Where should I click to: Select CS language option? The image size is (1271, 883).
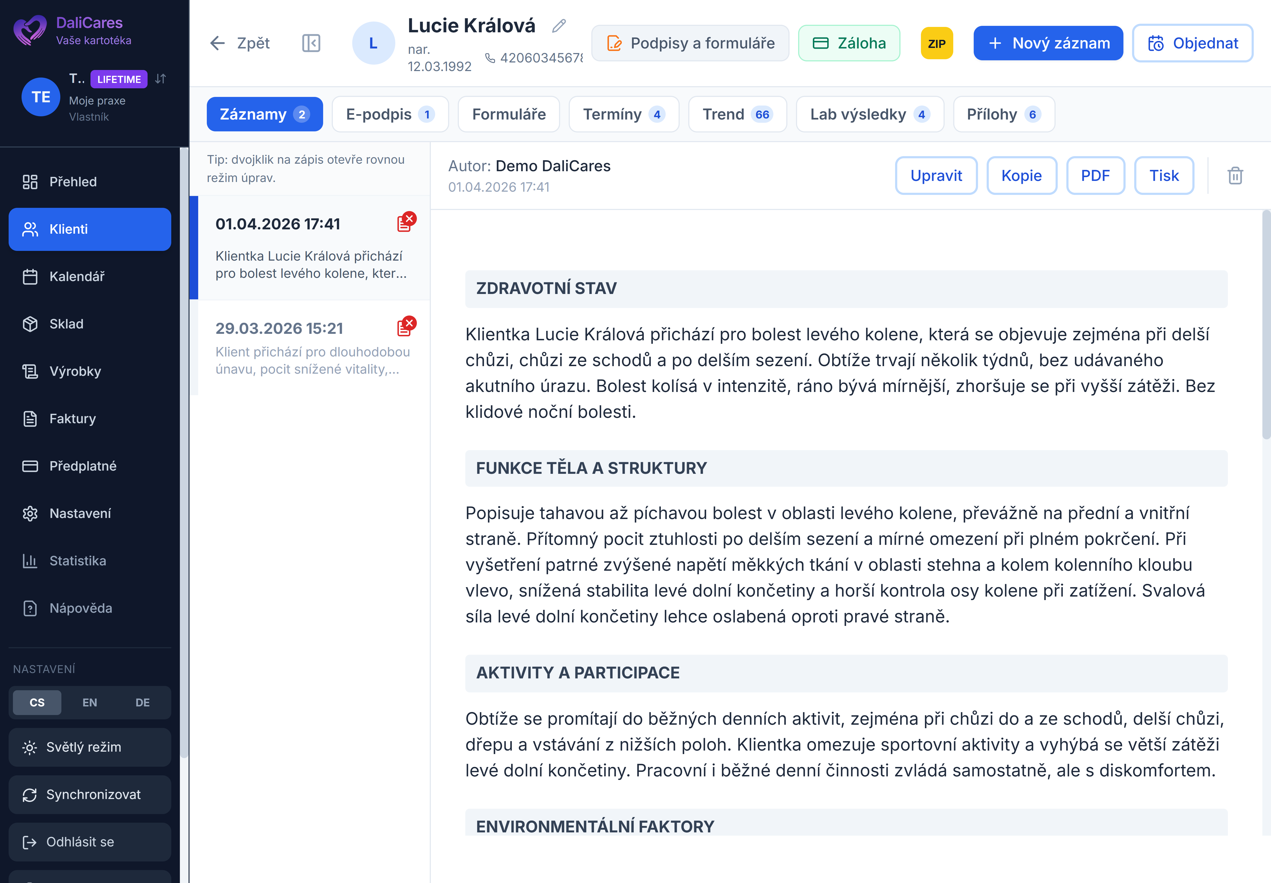[x=37, y=703]
